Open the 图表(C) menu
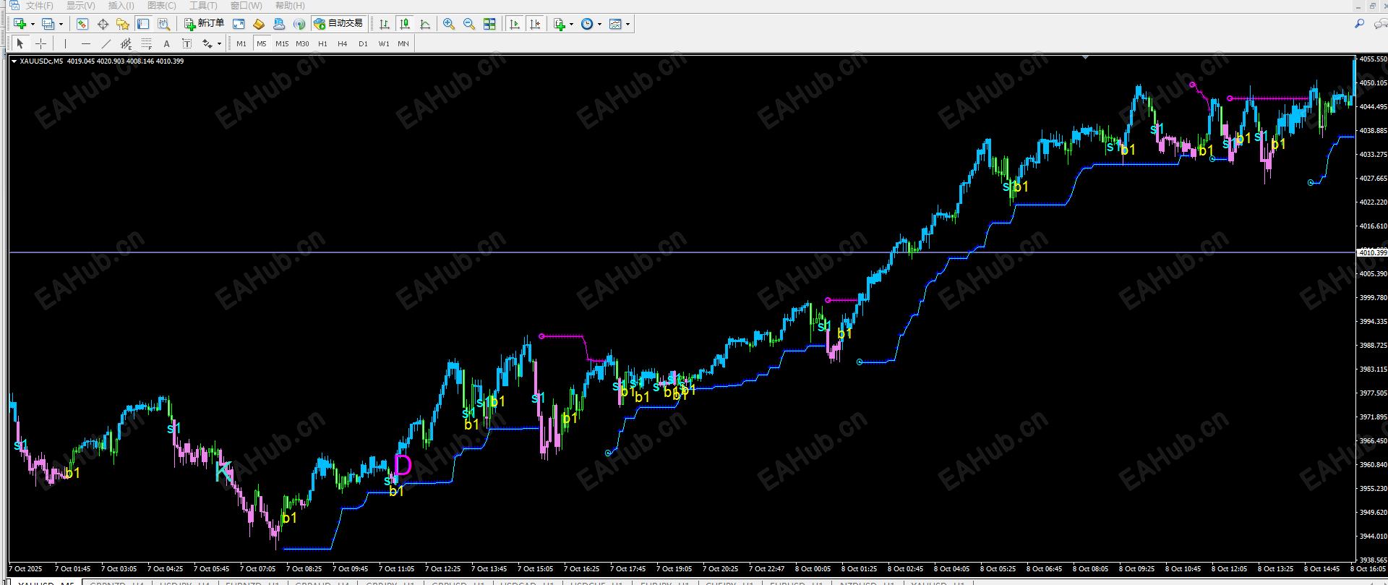Viewport: 1388px width, 585px height. pyautogui.click(x=162, y=6)
